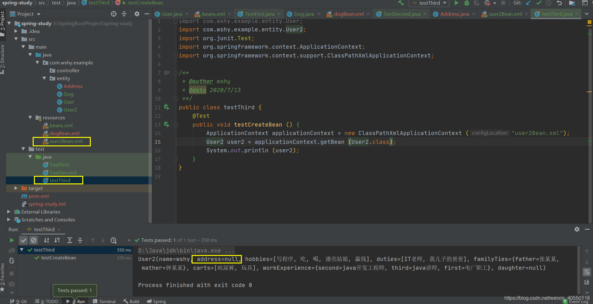Sort test results alphabetically
This screenshot has height=304, width=593.
click(46, 240)
